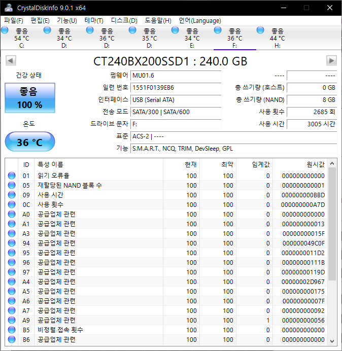Image resolution: width=342 pixels, height=351 pixels.
Task: Click scrollbar up arrow in attribute list
Action: 332,164
